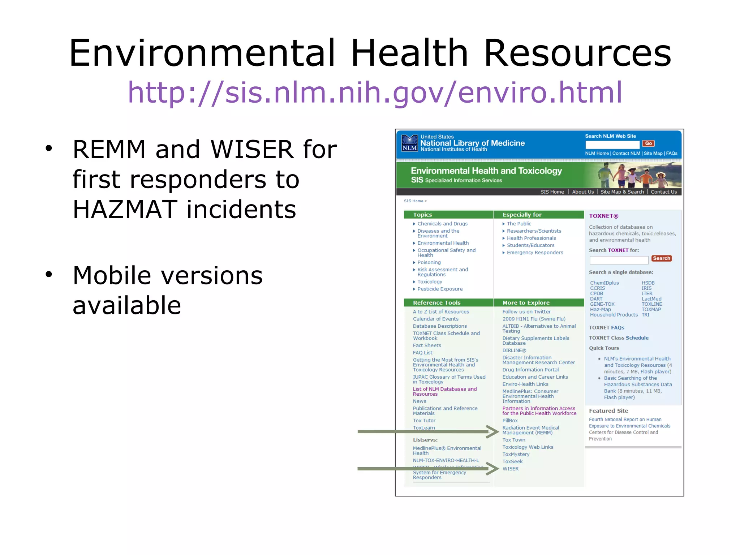The height and width of the screenshot is (555, 740).
Task: Expand the Emergency Responders entry
Action: point(534,253)
